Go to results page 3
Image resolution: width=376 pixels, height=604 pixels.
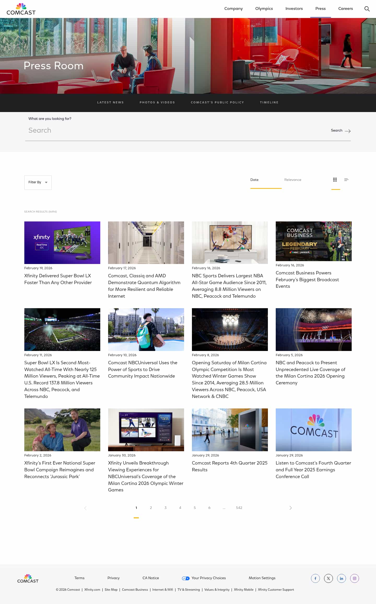(x=166, y=508)
